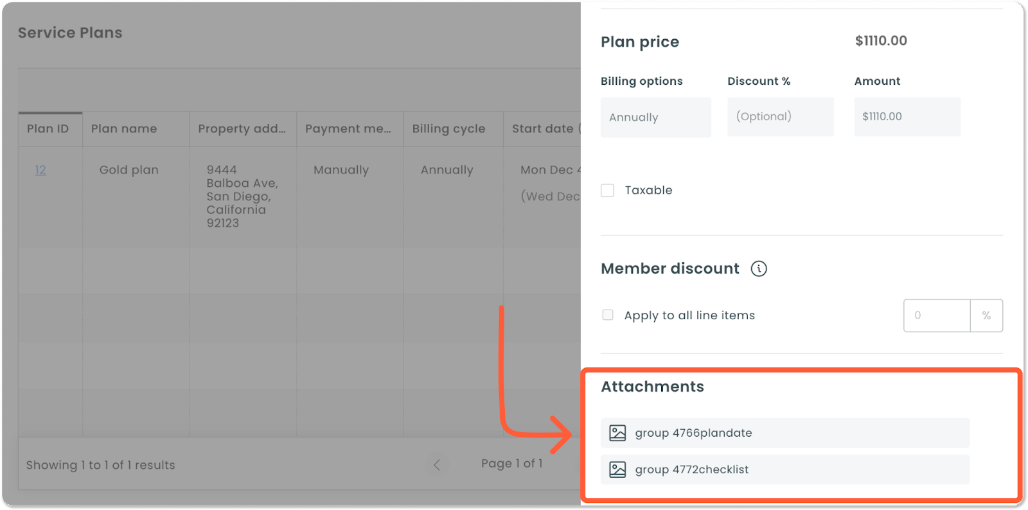Open plan ID 12 link

pos(40,170)
